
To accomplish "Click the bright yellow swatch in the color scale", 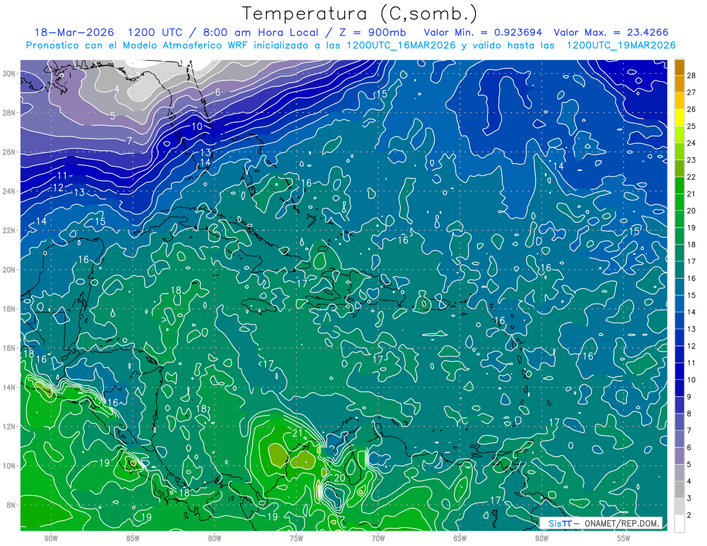I will pyautogui.click(x=679, y=118).
